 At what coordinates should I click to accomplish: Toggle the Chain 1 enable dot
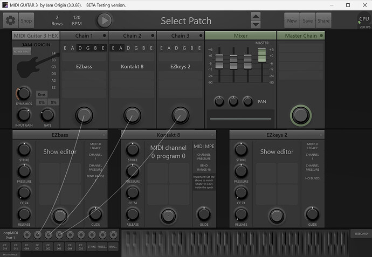coord(105,36)
